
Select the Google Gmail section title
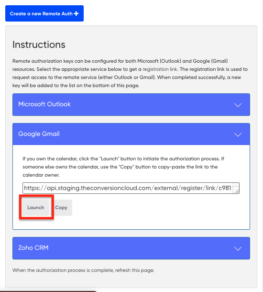tap(39, 134)
